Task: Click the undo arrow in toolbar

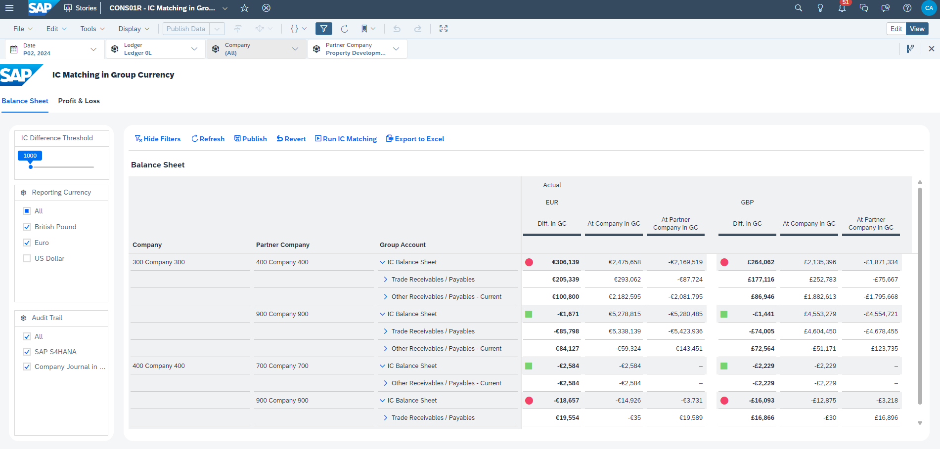Action: pos(397,29)
